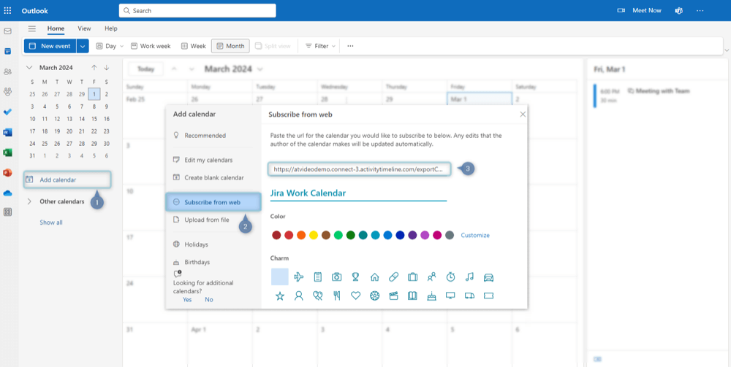Choose the house charm
The image size is (731, 367).
[374, 277]
